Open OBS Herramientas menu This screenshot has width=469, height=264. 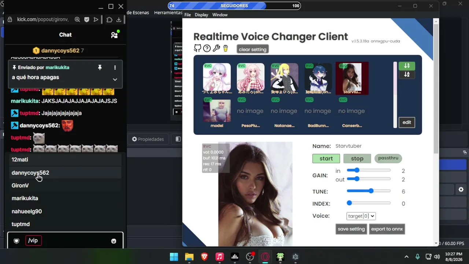click(x=168, y=12)
